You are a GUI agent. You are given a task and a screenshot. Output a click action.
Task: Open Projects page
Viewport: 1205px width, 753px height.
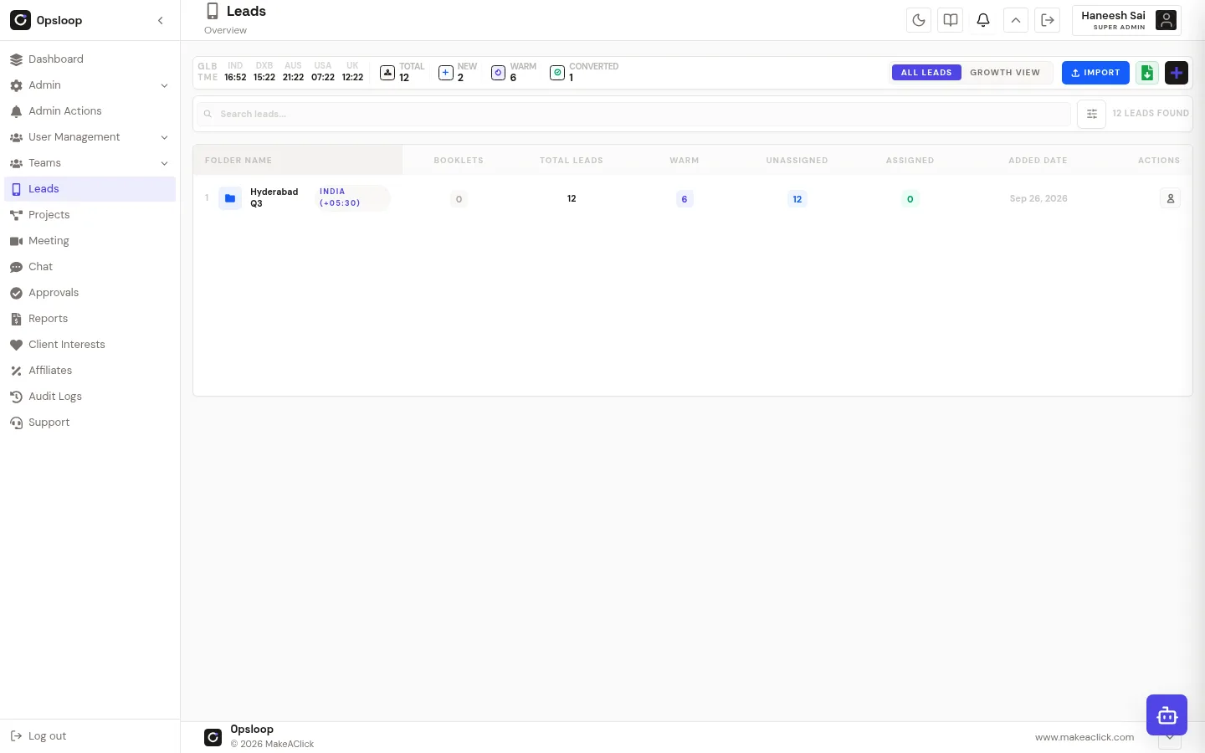tap(90, 215)
